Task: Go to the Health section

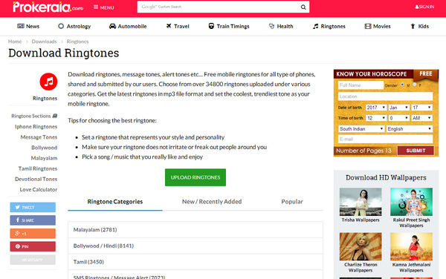Action: click(281, 27)
